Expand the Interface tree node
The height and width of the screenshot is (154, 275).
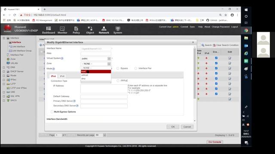(x=4, y=38)
